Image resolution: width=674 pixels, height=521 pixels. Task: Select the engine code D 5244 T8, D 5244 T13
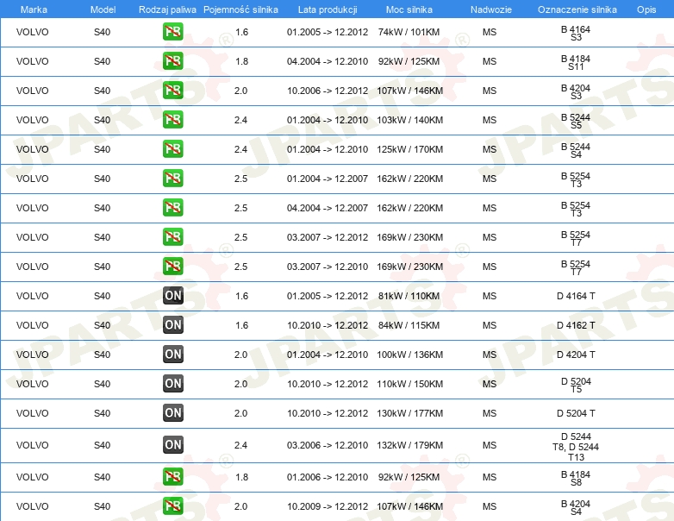click(x=576, y=447)
